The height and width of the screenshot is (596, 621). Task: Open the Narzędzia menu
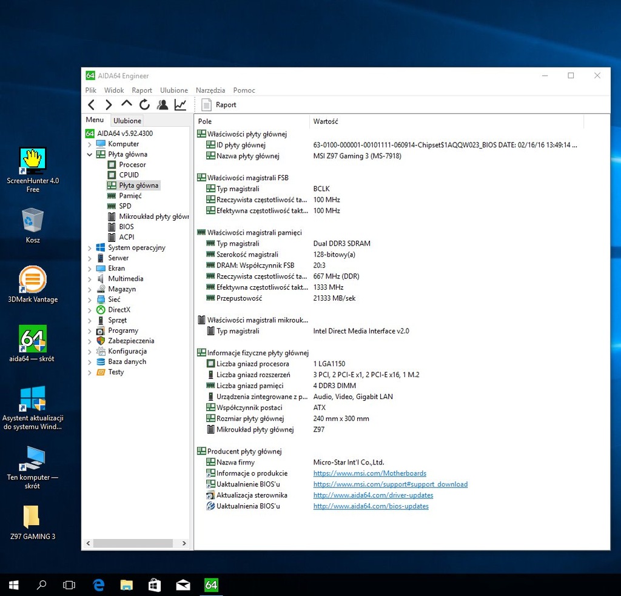(x=210, y=90)
